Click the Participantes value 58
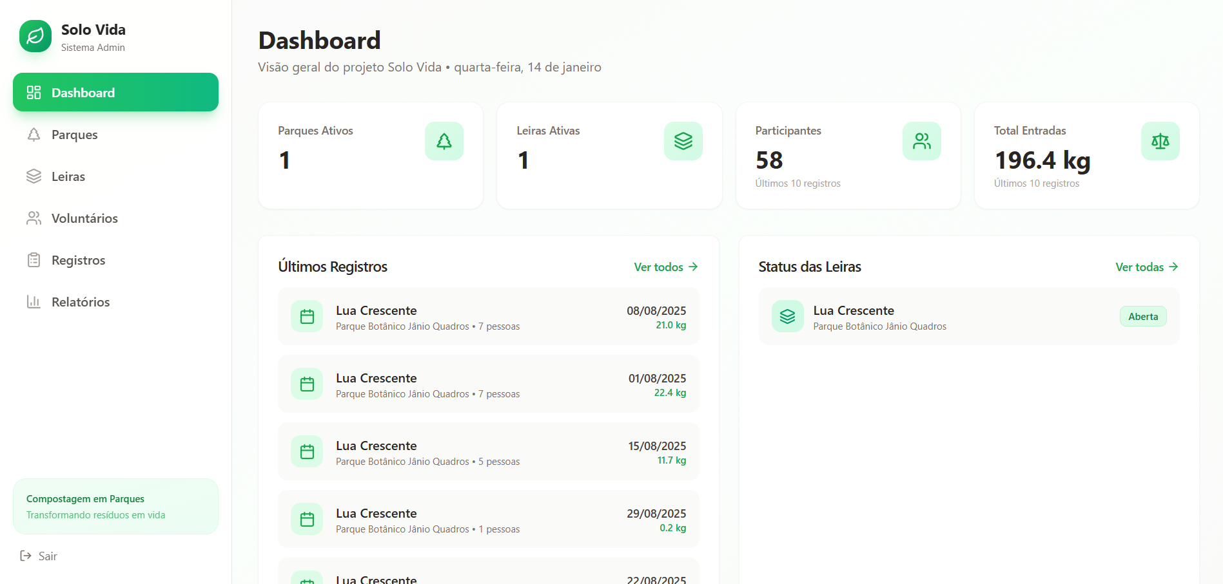This screenshot has height=584, width=1223. (769, 160)
